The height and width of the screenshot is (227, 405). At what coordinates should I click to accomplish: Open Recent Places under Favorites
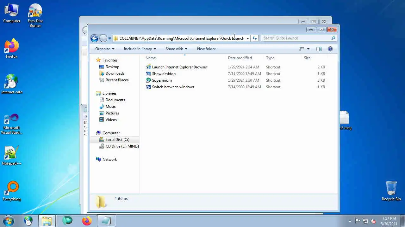click(117, 80)
